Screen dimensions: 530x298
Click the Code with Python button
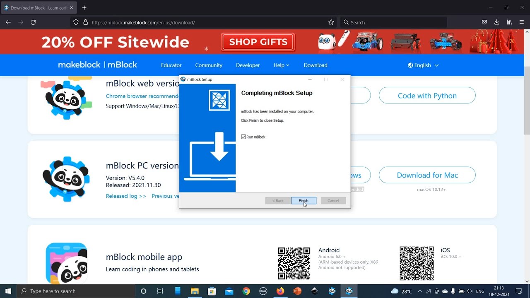click(x=427, y=96)
